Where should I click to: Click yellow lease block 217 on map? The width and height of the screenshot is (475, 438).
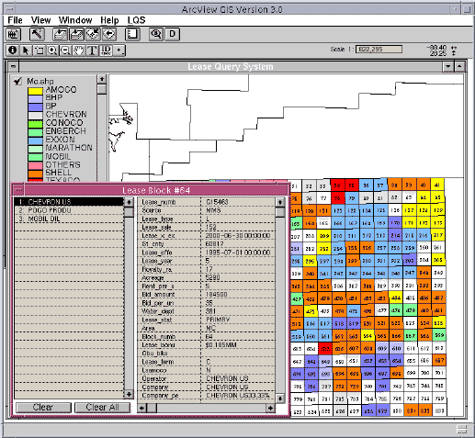click(x=438, y=235)
